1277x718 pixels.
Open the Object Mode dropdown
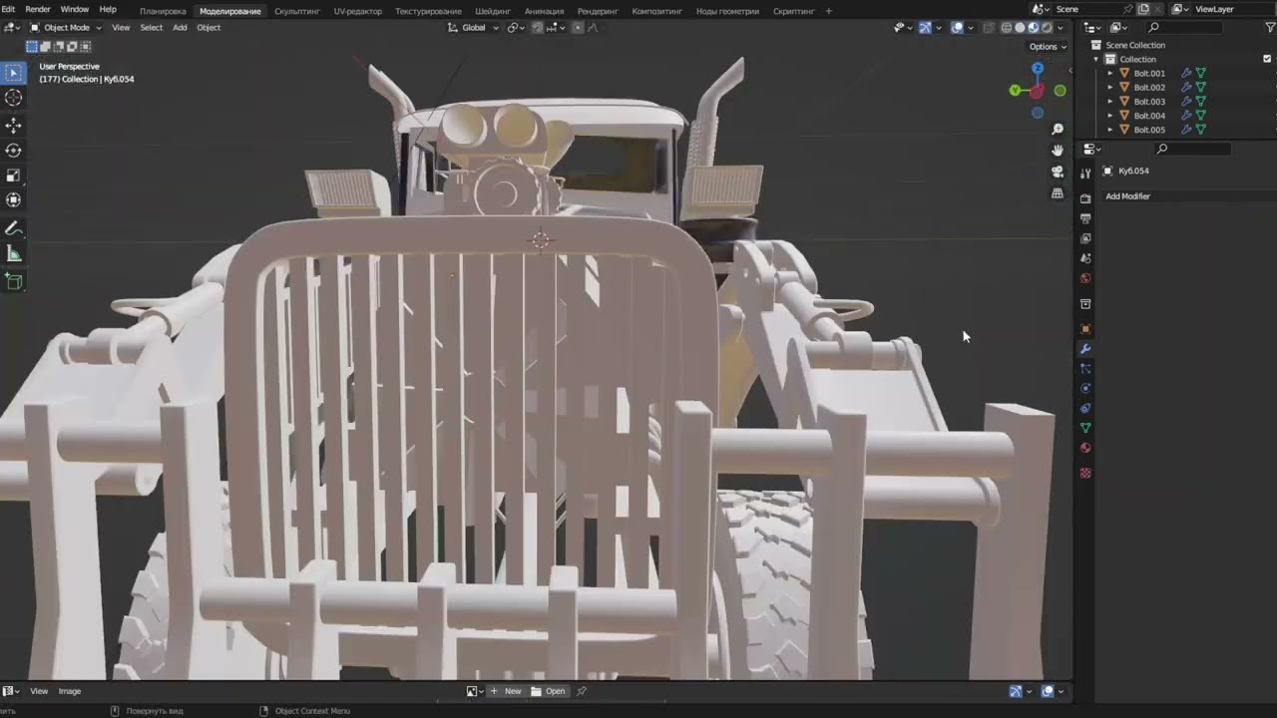(65, 28)
